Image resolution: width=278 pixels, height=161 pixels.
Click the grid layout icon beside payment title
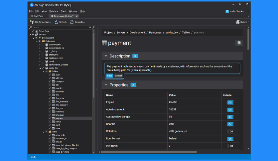pyautogui.click(x=239, y=43)
